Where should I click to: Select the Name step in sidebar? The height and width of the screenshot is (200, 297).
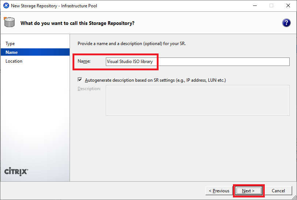point(12,52)
